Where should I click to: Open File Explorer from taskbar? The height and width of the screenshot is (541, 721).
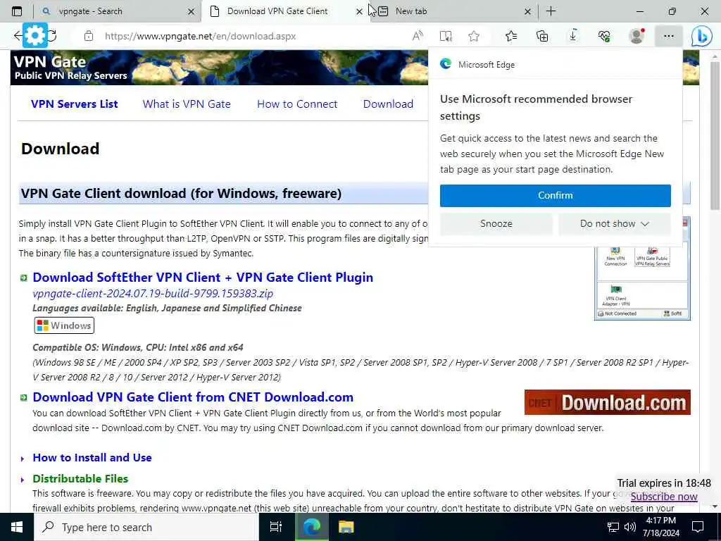point(346,527)
